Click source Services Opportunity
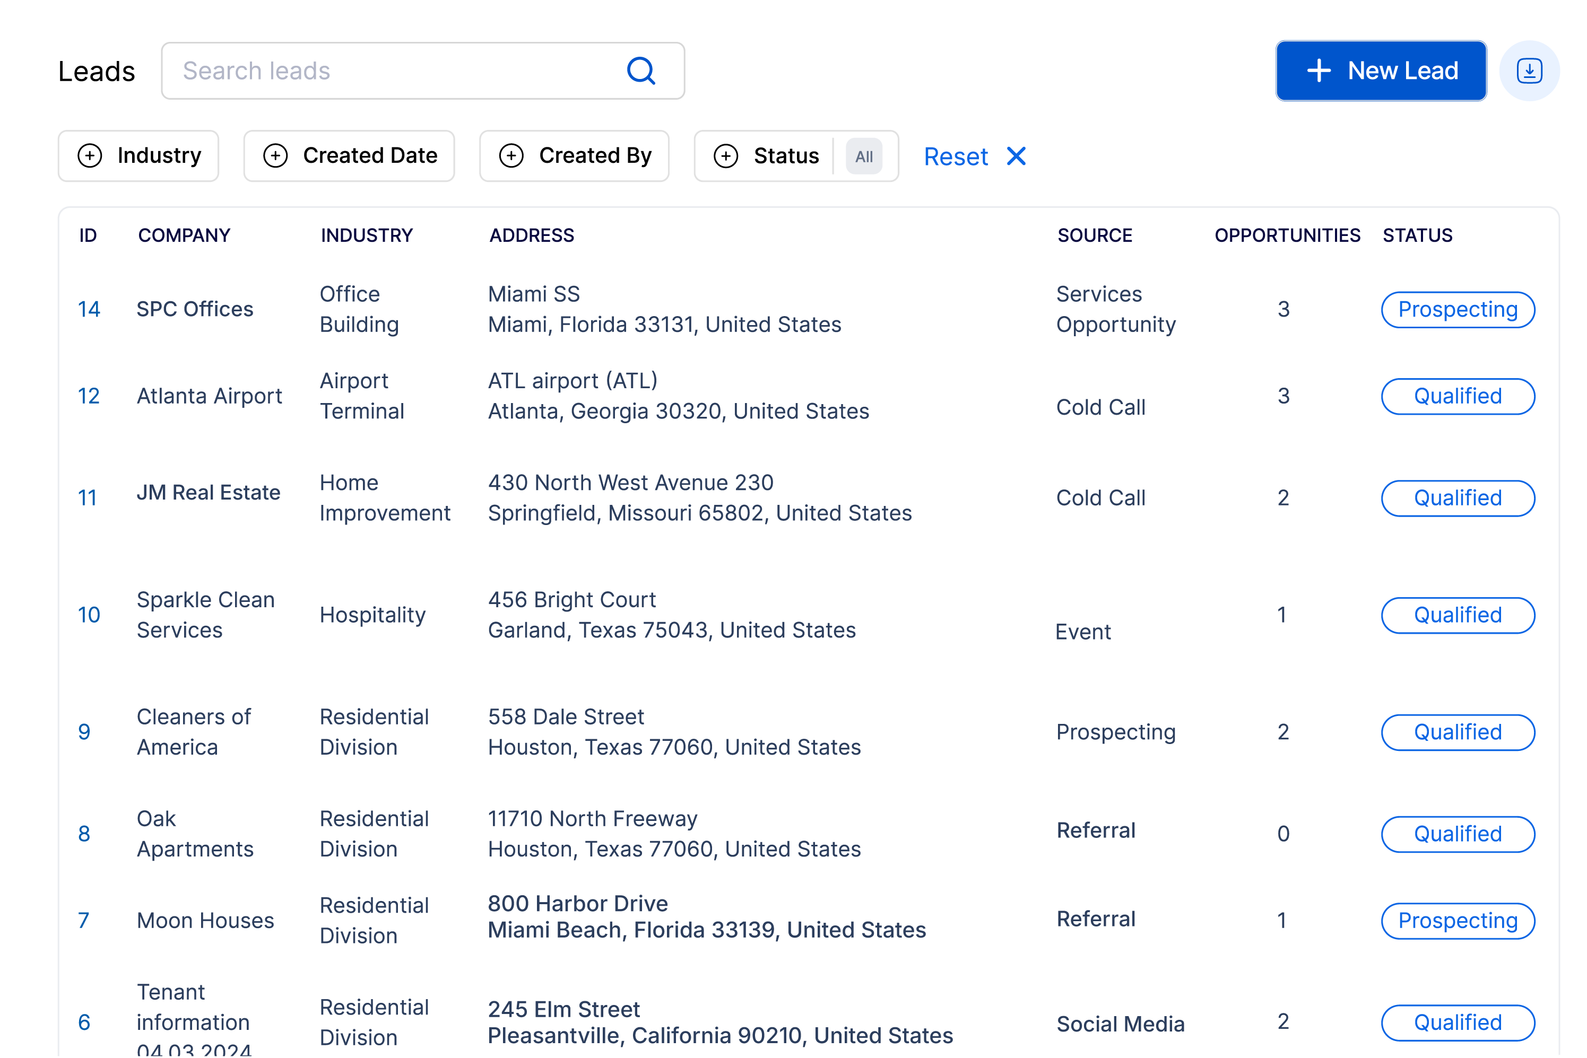1587x1058 pixels. 1116,309
